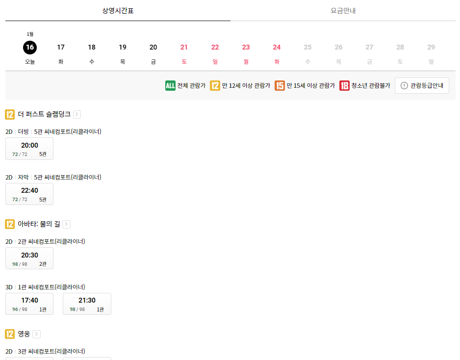Book 22:40 자막 showing in 5관
The height and width of the screenshot is (360, 460).
[29, 194]
